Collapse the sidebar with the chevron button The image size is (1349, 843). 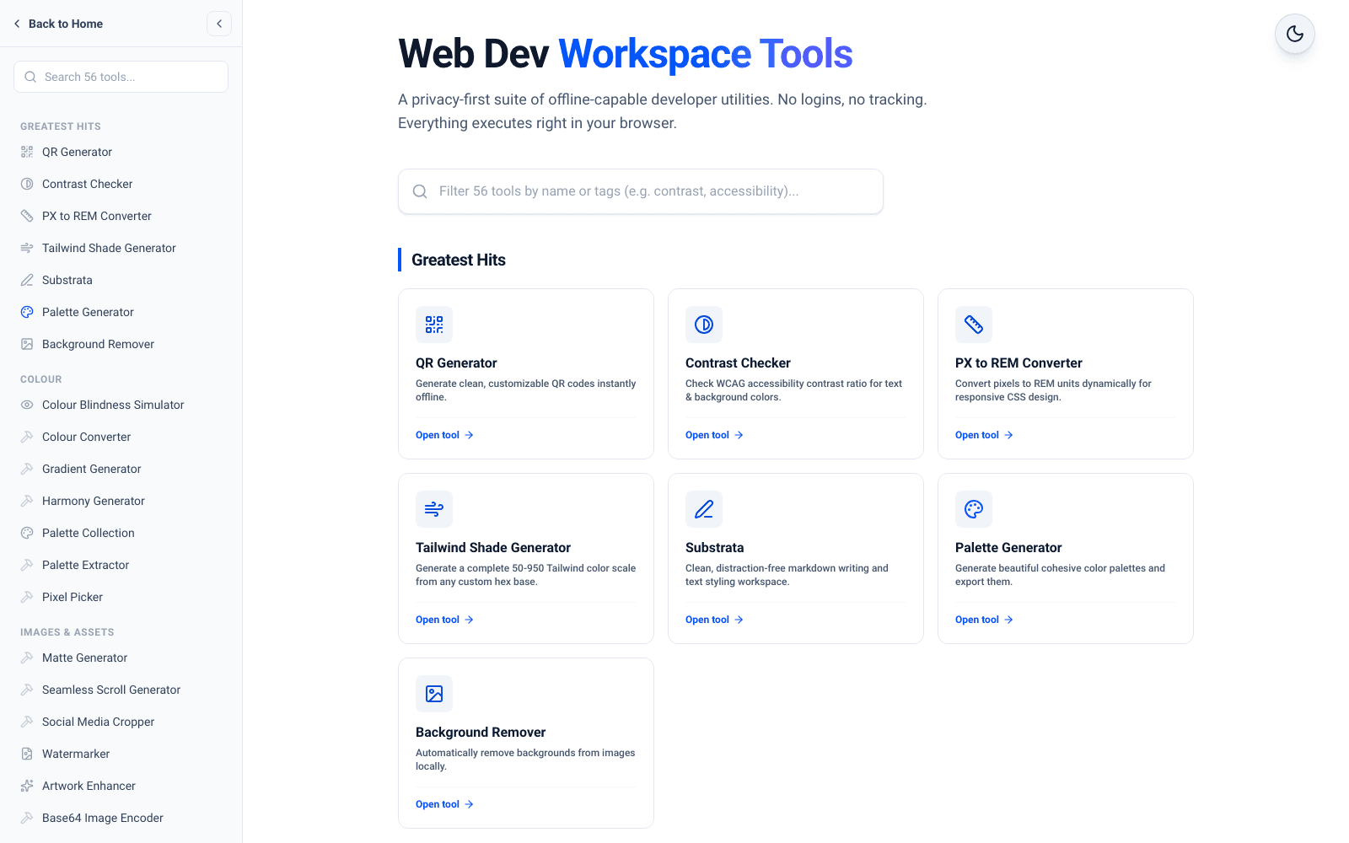(x=219, y=24)
